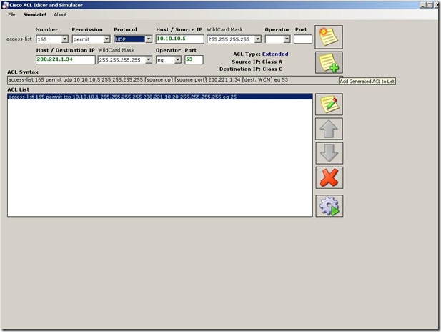Open destination Operator dropdown showing eq

point(178,59)
